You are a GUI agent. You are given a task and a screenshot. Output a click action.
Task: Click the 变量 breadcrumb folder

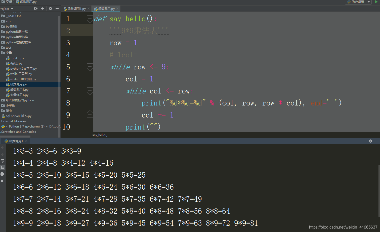click(x=7, y=2)
